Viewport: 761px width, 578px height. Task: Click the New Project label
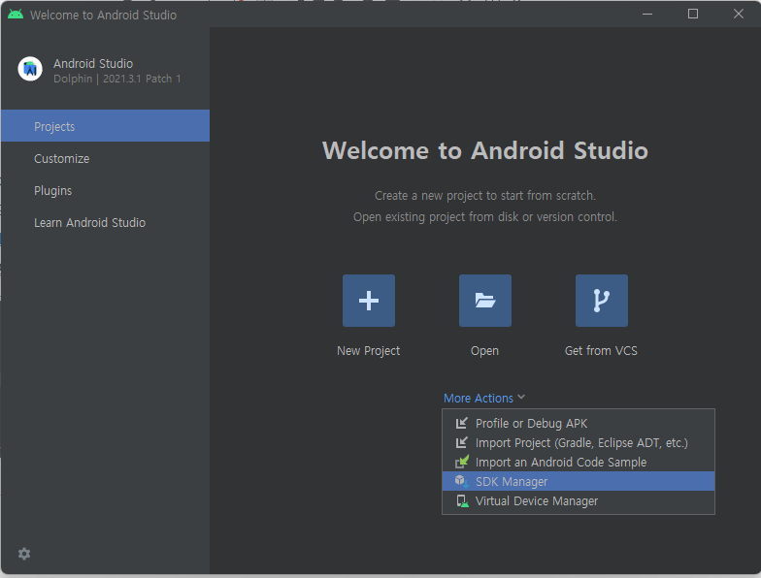click(369, 351)
